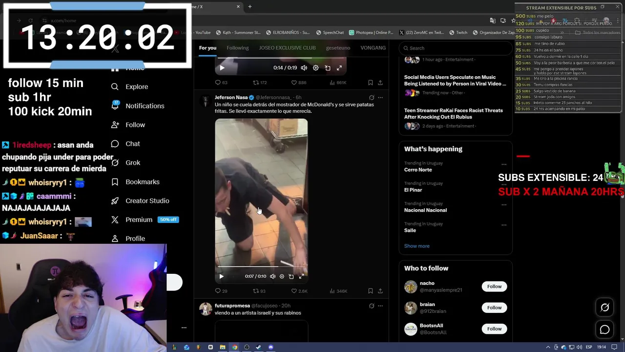Open floating Grok button

[604, 308]
